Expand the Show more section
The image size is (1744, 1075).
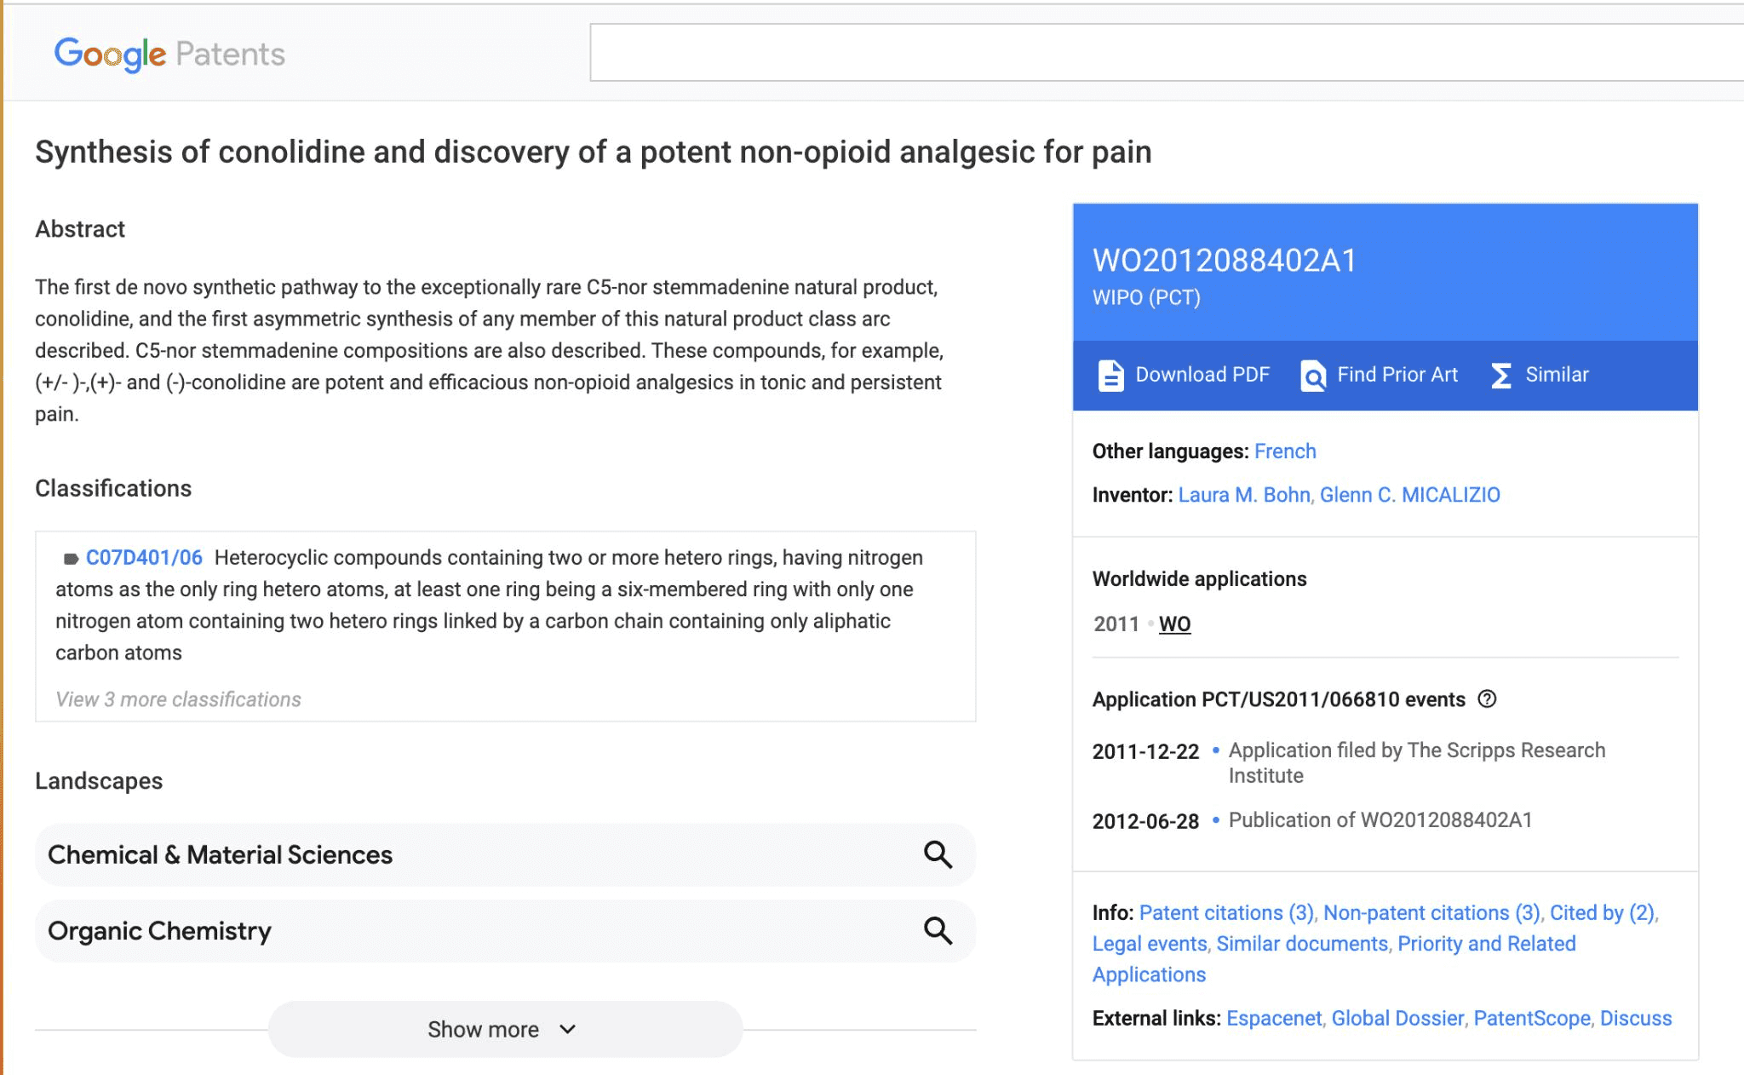505,1029
